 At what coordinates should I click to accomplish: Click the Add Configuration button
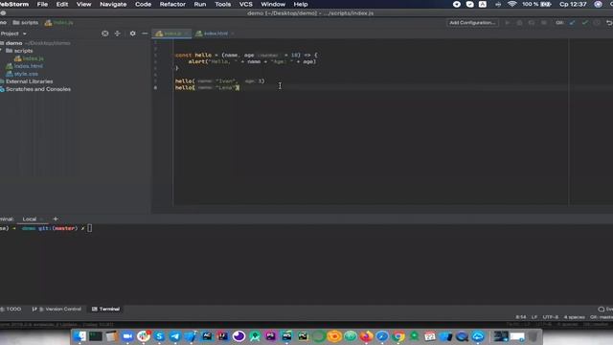472,23
